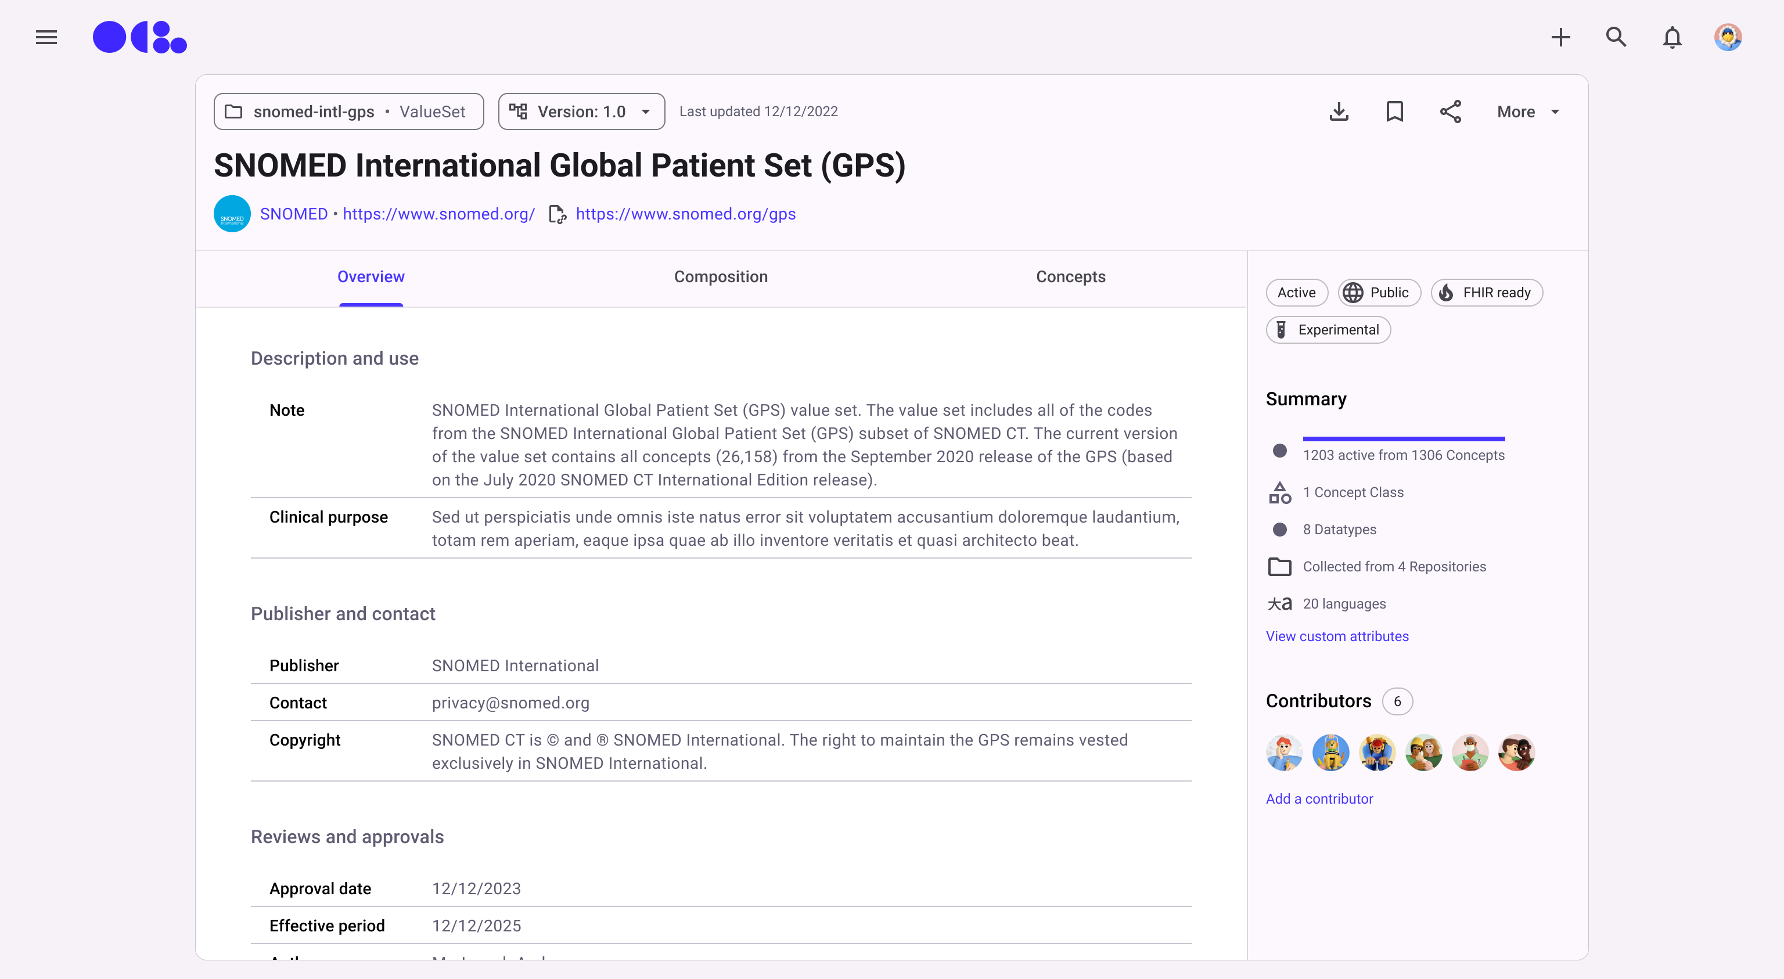The image size is (1784, 979).
Task: Open the More dropdown menu
Action: click(x=1528, y=111)
